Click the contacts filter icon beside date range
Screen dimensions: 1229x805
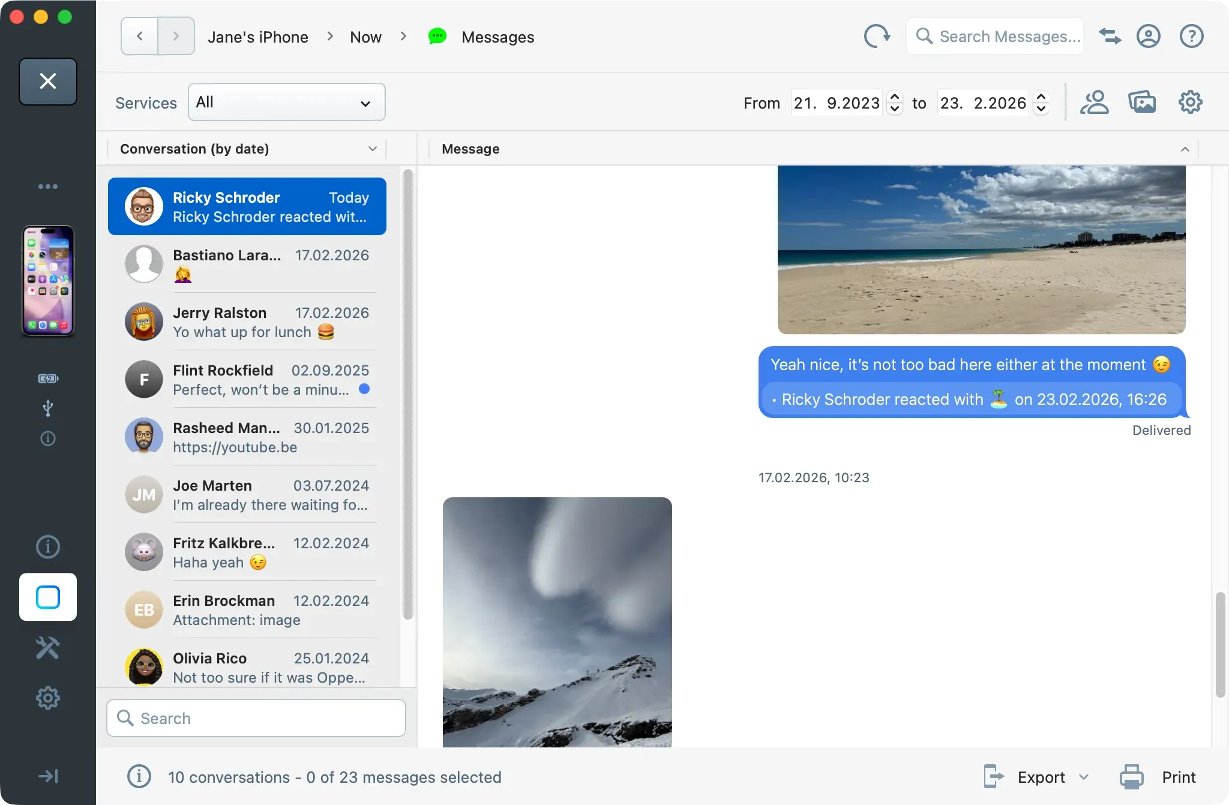[x=1095, y=102]
